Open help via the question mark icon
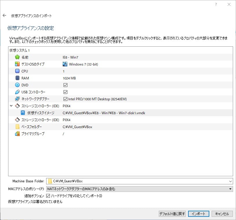The height and width of the screenshot is (220, 236). pos(216,4)
